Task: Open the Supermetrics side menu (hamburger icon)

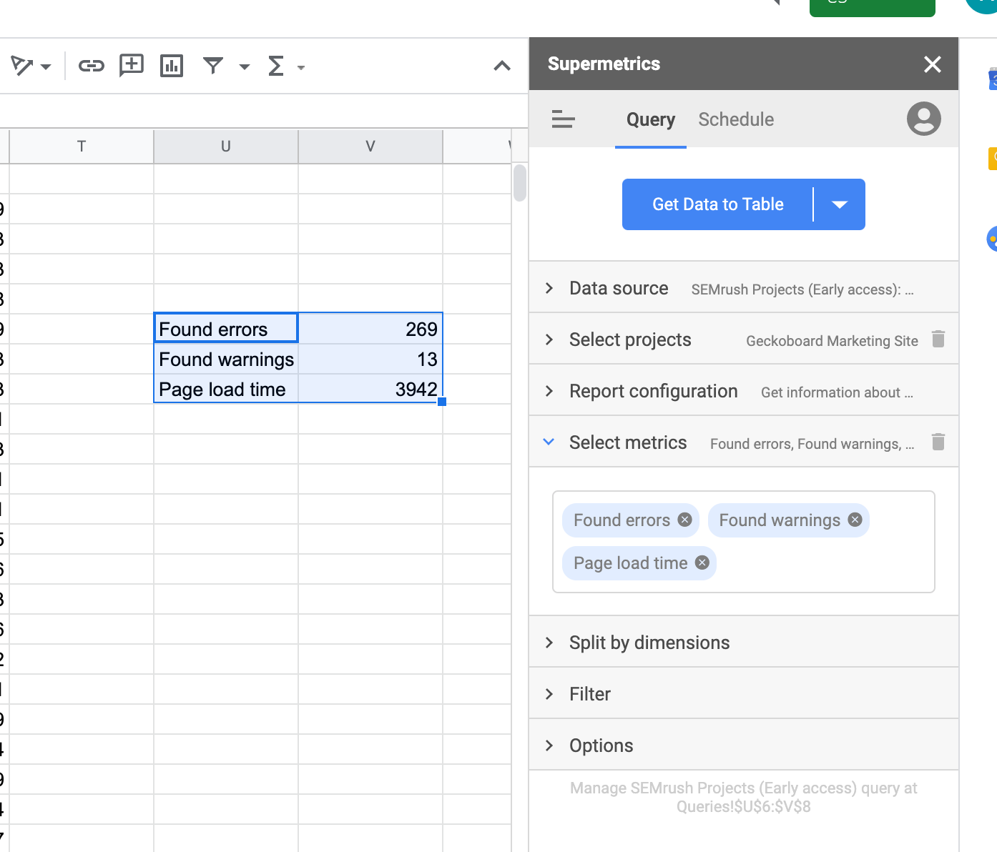Action: (564, 119)
